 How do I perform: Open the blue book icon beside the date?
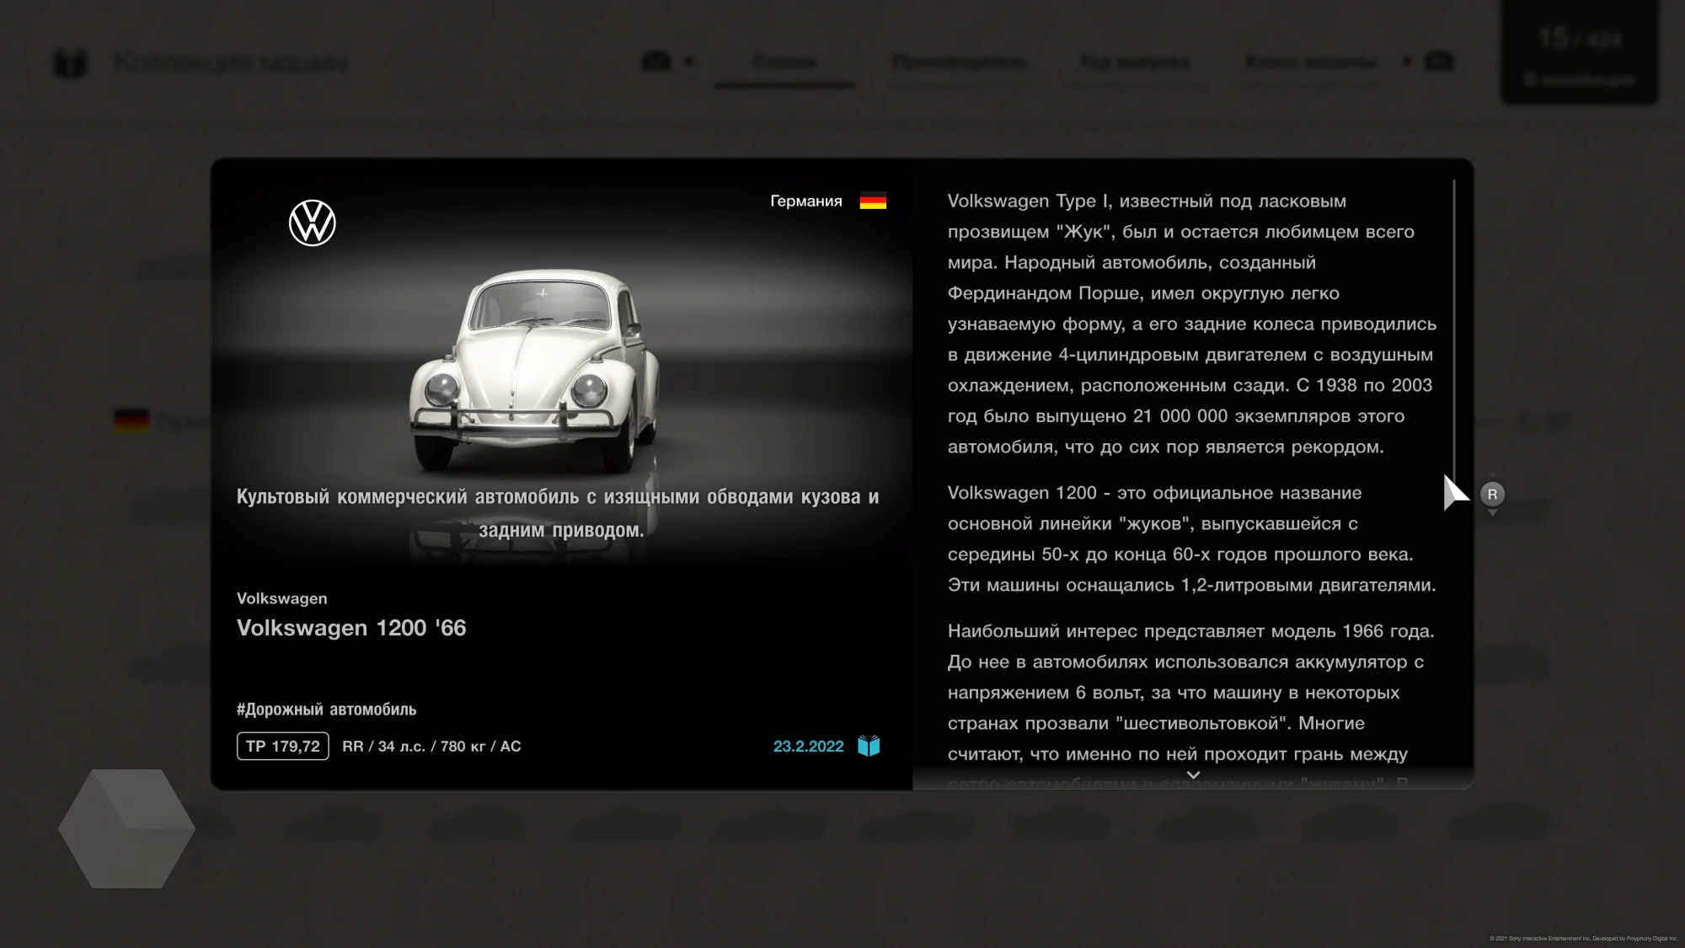tap(869, 746)
